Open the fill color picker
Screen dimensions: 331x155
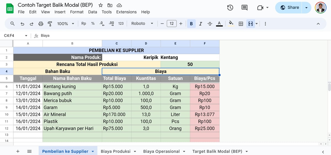tap(231, 24)
